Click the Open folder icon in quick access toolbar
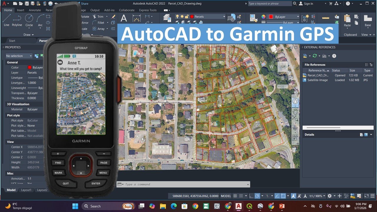 pyautogui.click(x=21, y=4)
